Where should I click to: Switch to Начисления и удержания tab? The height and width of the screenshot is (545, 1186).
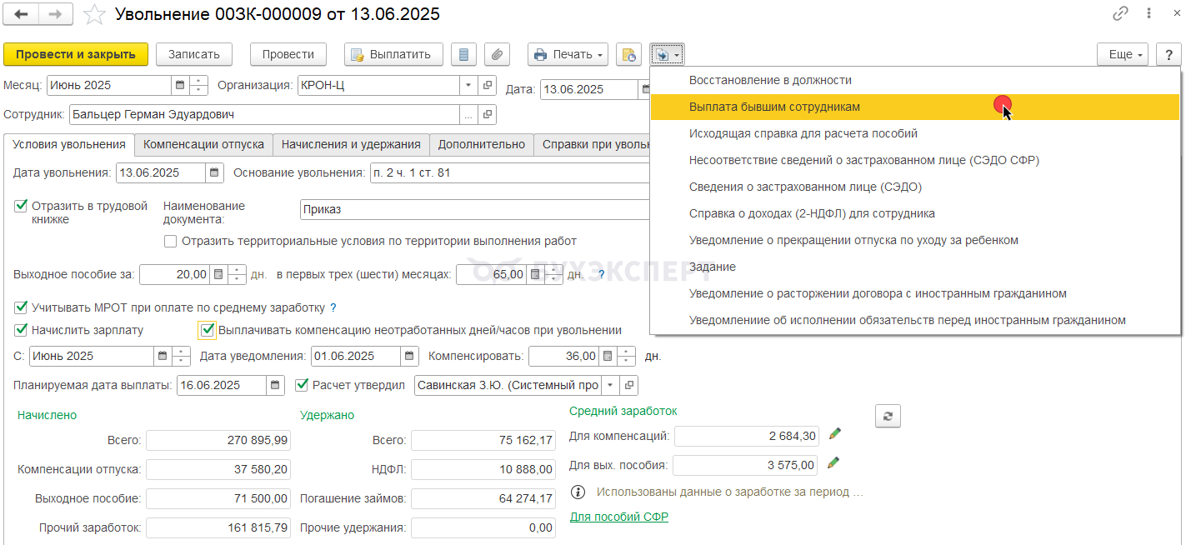(x=351, y=144)
